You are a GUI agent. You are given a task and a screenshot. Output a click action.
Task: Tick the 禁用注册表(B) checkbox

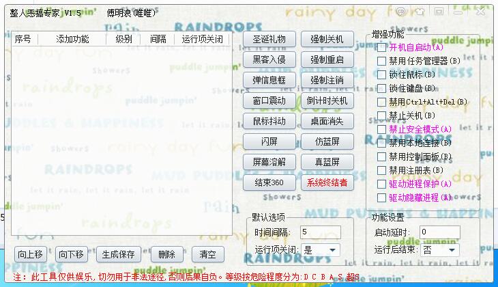click(x=382, y=170)
